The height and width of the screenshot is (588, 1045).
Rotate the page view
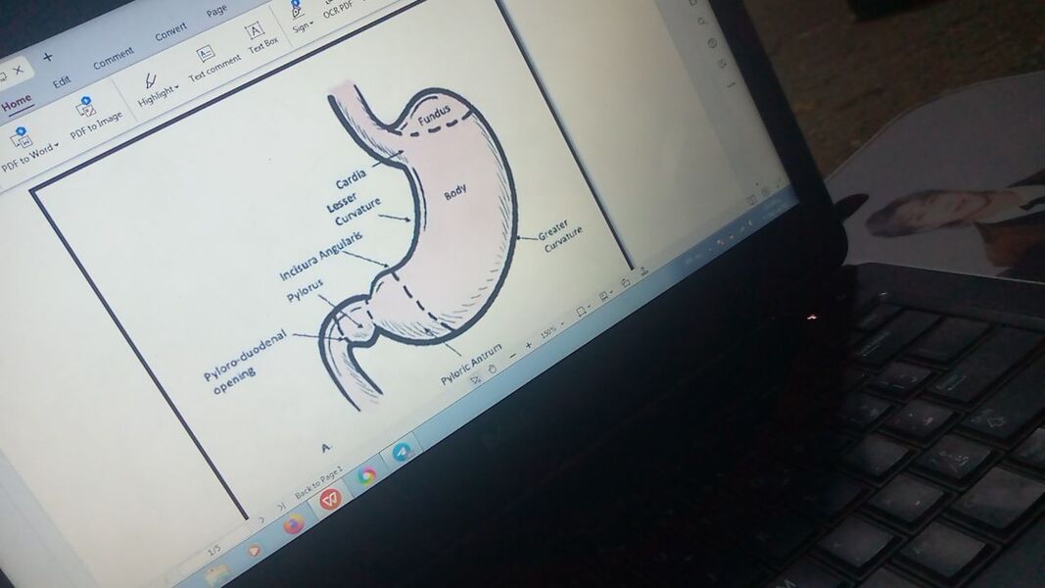[625, 283]
